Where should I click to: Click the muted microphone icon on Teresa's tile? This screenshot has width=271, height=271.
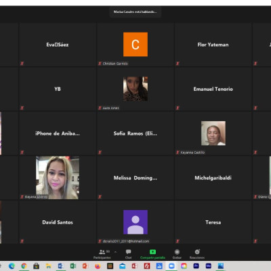(x=178, y=241)
